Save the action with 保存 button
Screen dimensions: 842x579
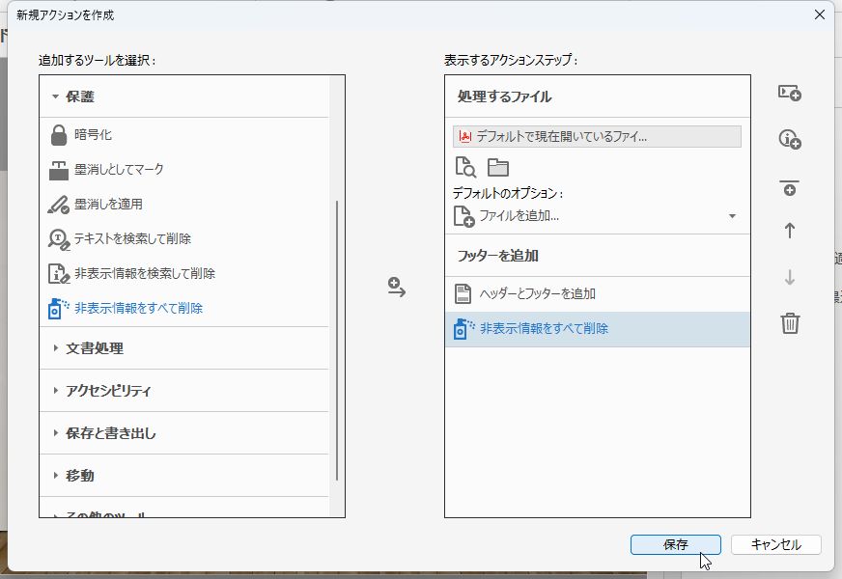675,544
